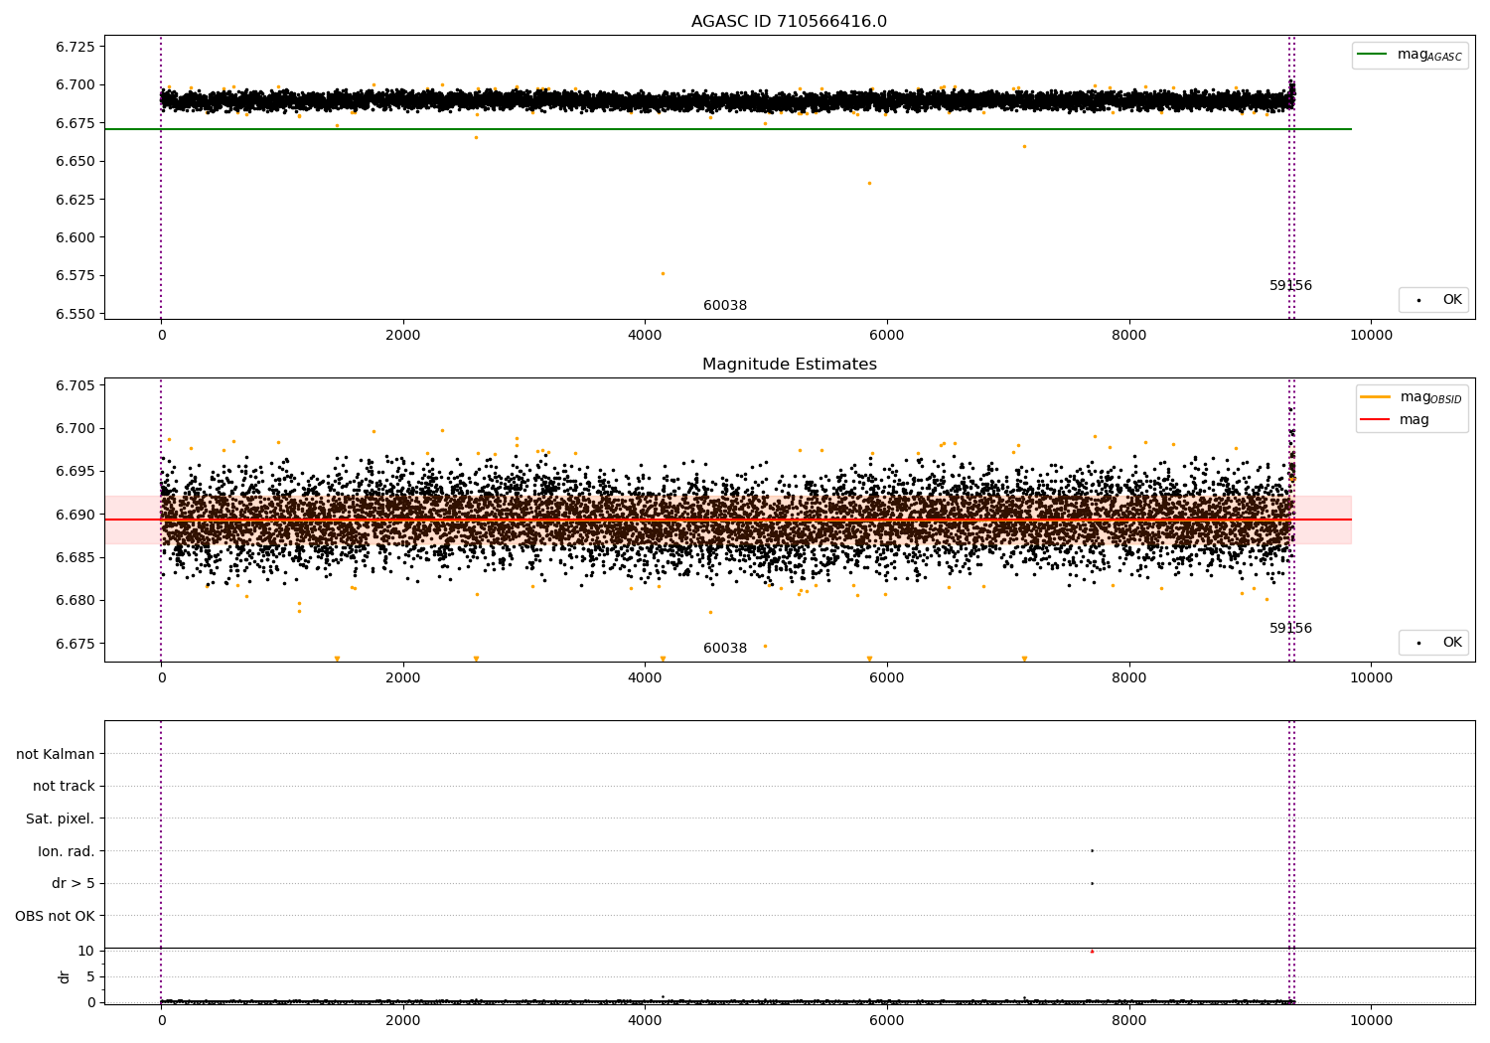Click the green mag AGASC legend entry
The width and height of the screenshot is (1490, 1043).
[x=1410, y=55]
